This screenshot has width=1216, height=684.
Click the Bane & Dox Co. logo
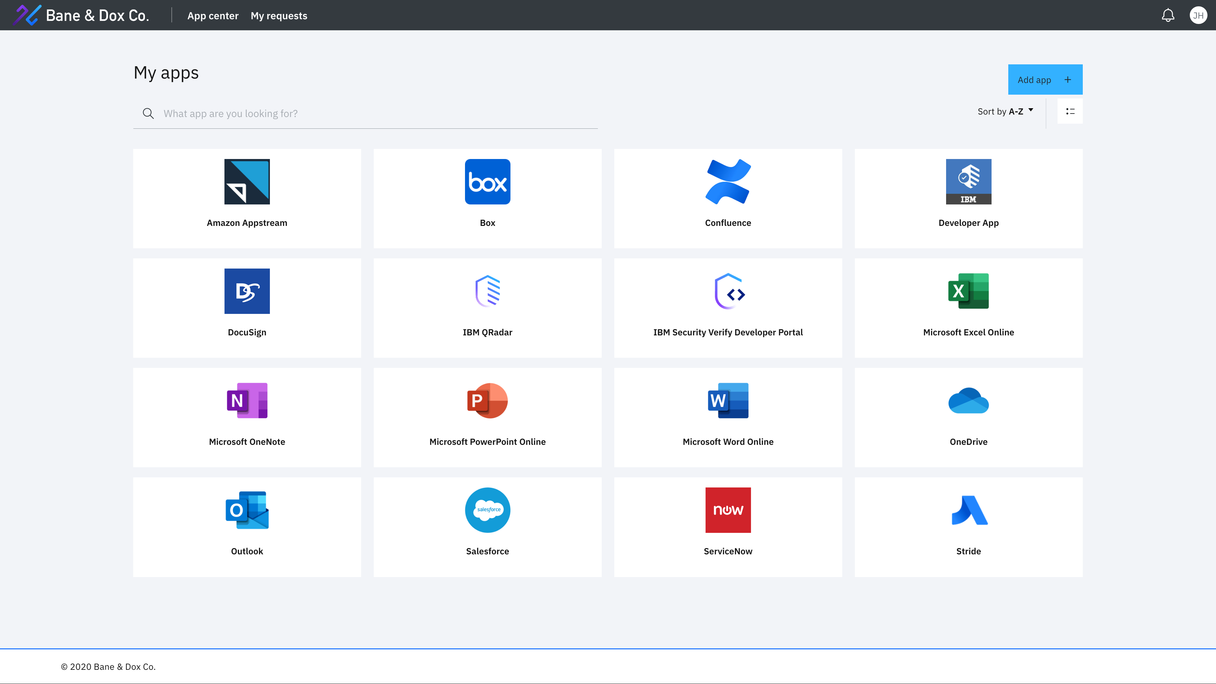[81, 15]
